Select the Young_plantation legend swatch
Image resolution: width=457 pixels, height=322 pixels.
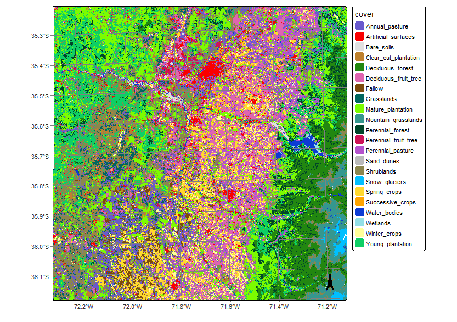[359, 244]
